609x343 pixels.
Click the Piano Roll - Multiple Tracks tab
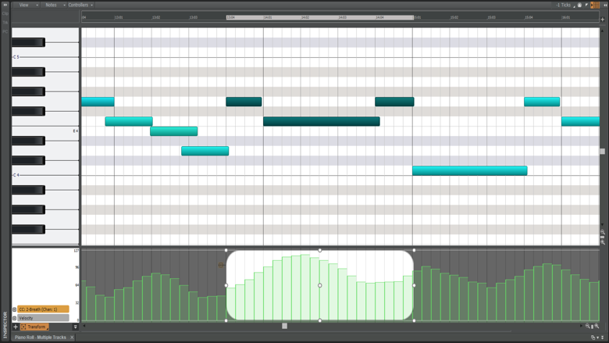pyautogui.click(x=41, y=338)
